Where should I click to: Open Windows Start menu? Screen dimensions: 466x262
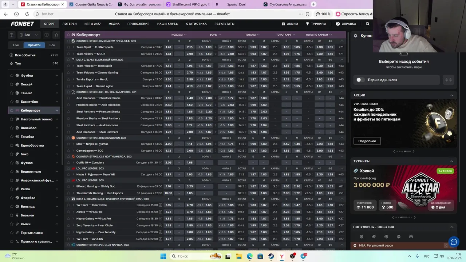[163, 256]
